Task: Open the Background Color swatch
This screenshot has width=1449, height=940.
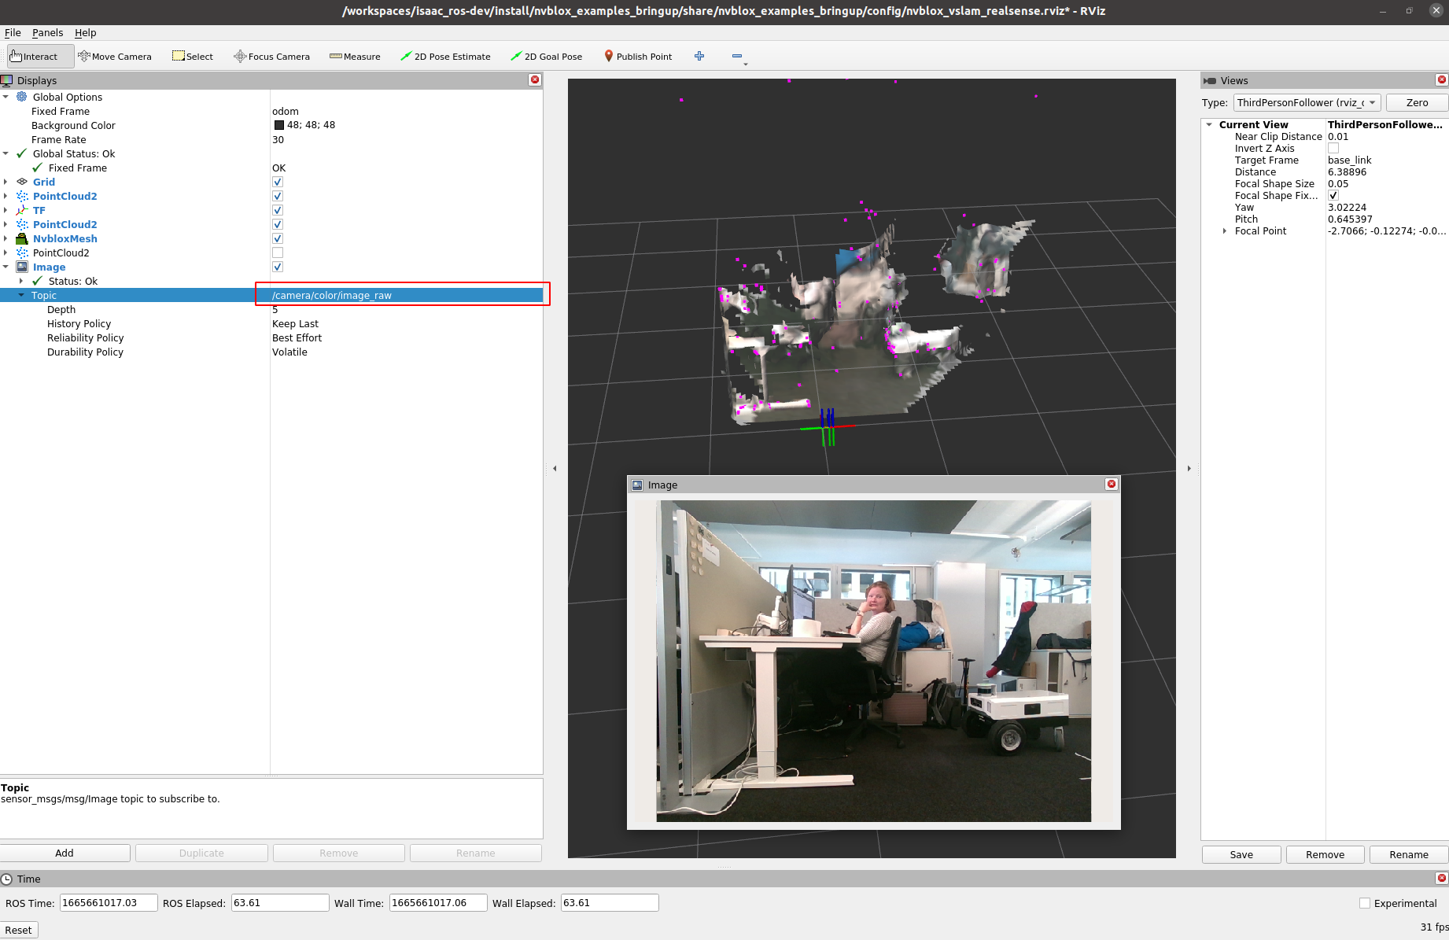Action: (x=279, y=125)
